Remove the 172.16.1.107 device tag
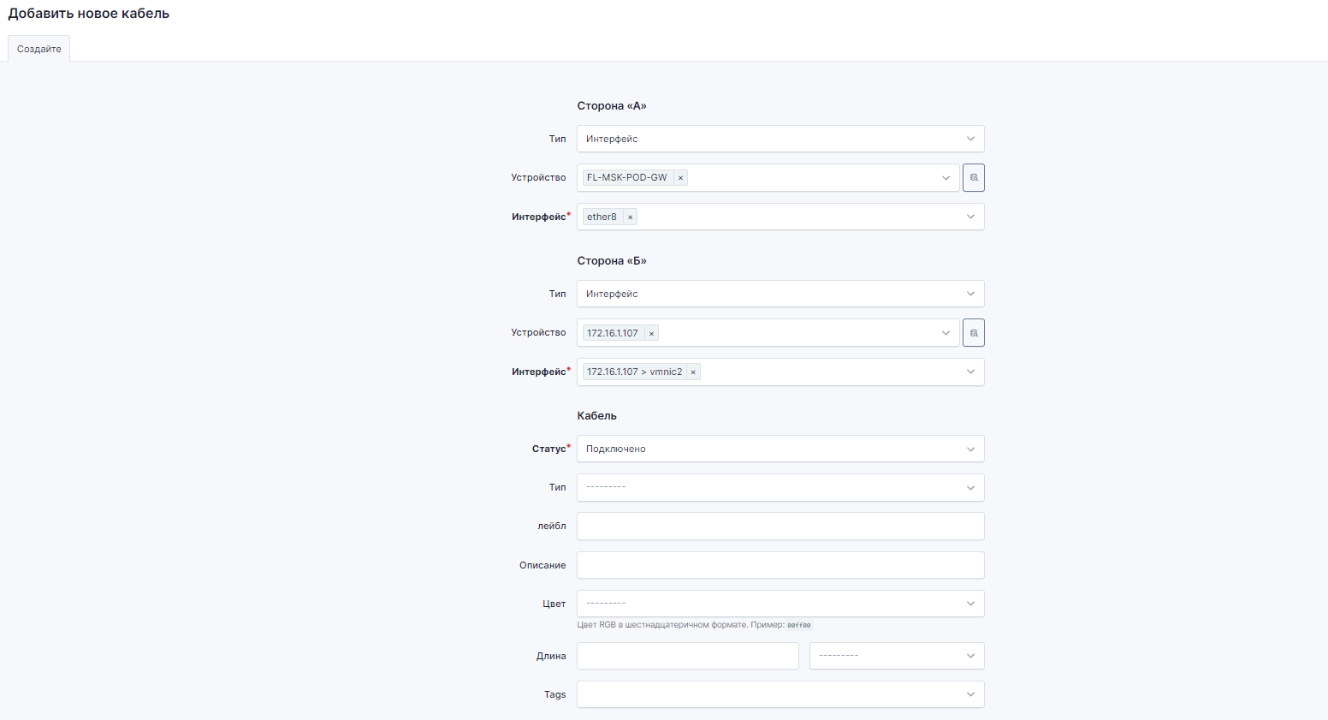Viewport: 1328px width, 720px height. [651, 334]
